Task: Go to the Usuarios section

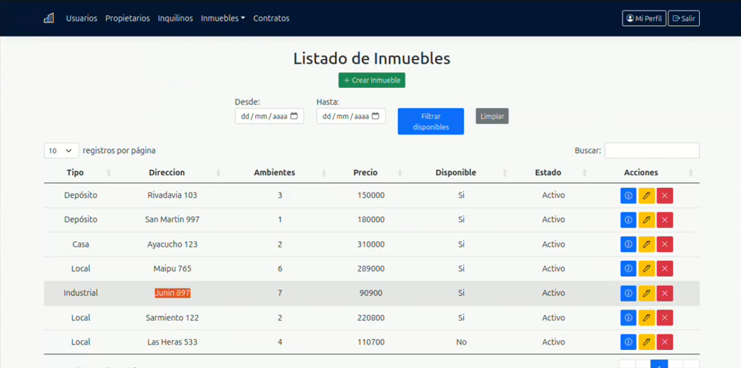Action: click(x=82, y=19)
